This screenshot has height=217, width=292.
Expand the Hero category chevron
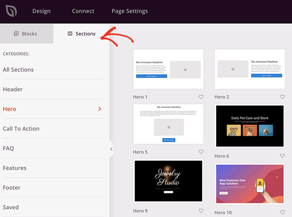[100, 109]
